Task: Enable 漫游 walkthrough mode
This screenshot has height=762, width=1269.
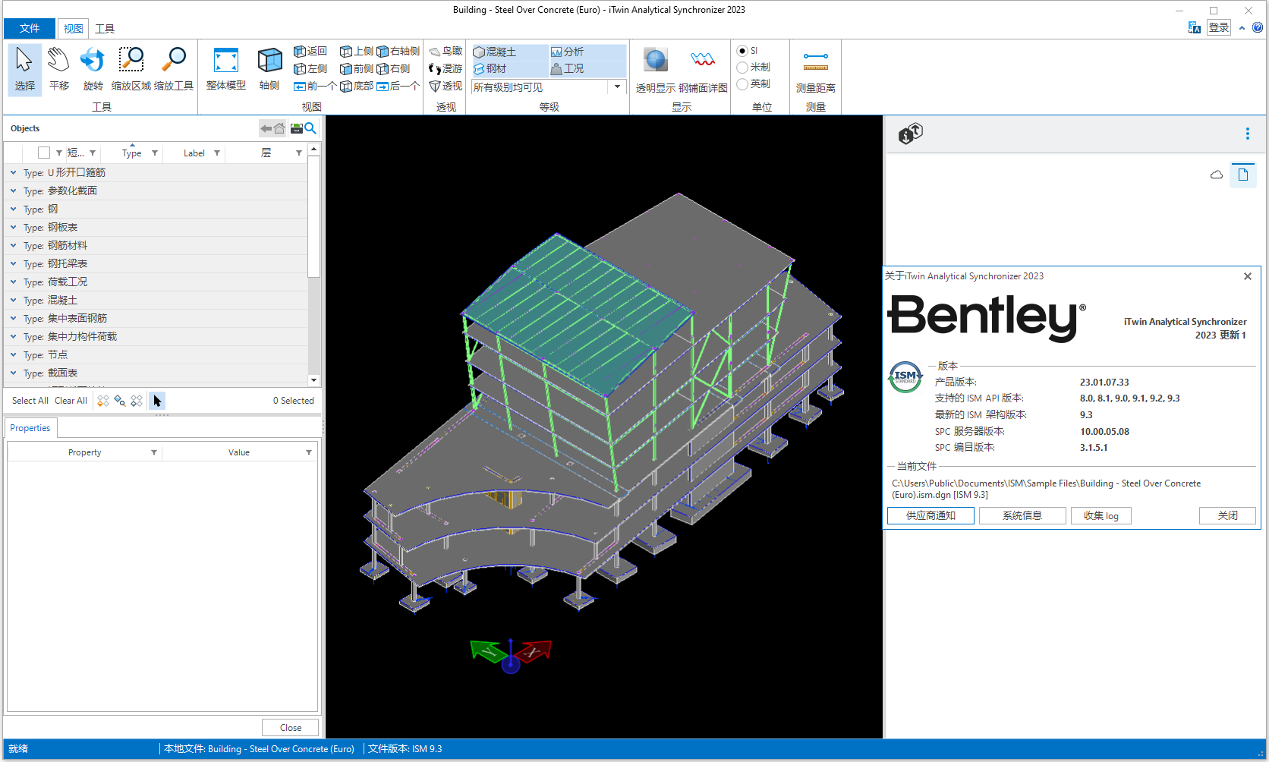Action: pos(446,69)
